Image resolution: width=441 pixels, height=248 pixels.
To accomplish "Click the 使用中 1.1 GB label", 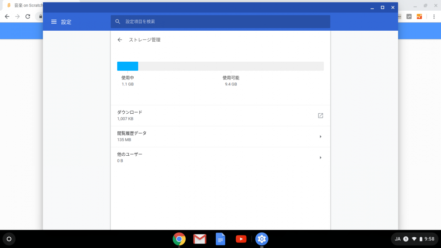I will pyautogui.click(x=127, y=81).
